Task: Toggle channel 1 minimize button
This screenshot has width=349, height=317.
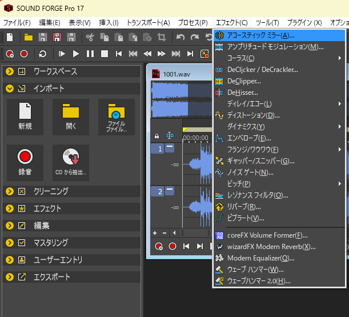Action: pos(170,148)
